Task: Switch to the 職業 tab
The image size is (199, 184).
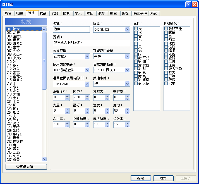Action: click(x=20, y=13)
